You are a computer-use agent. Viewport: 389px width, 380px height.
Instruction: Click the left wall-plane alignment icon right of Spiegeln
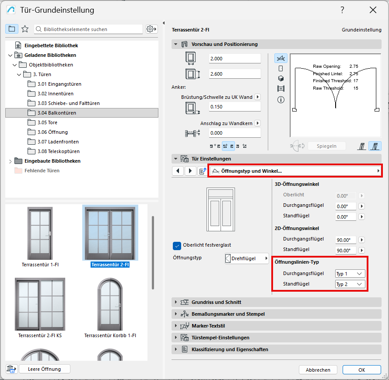362,146
